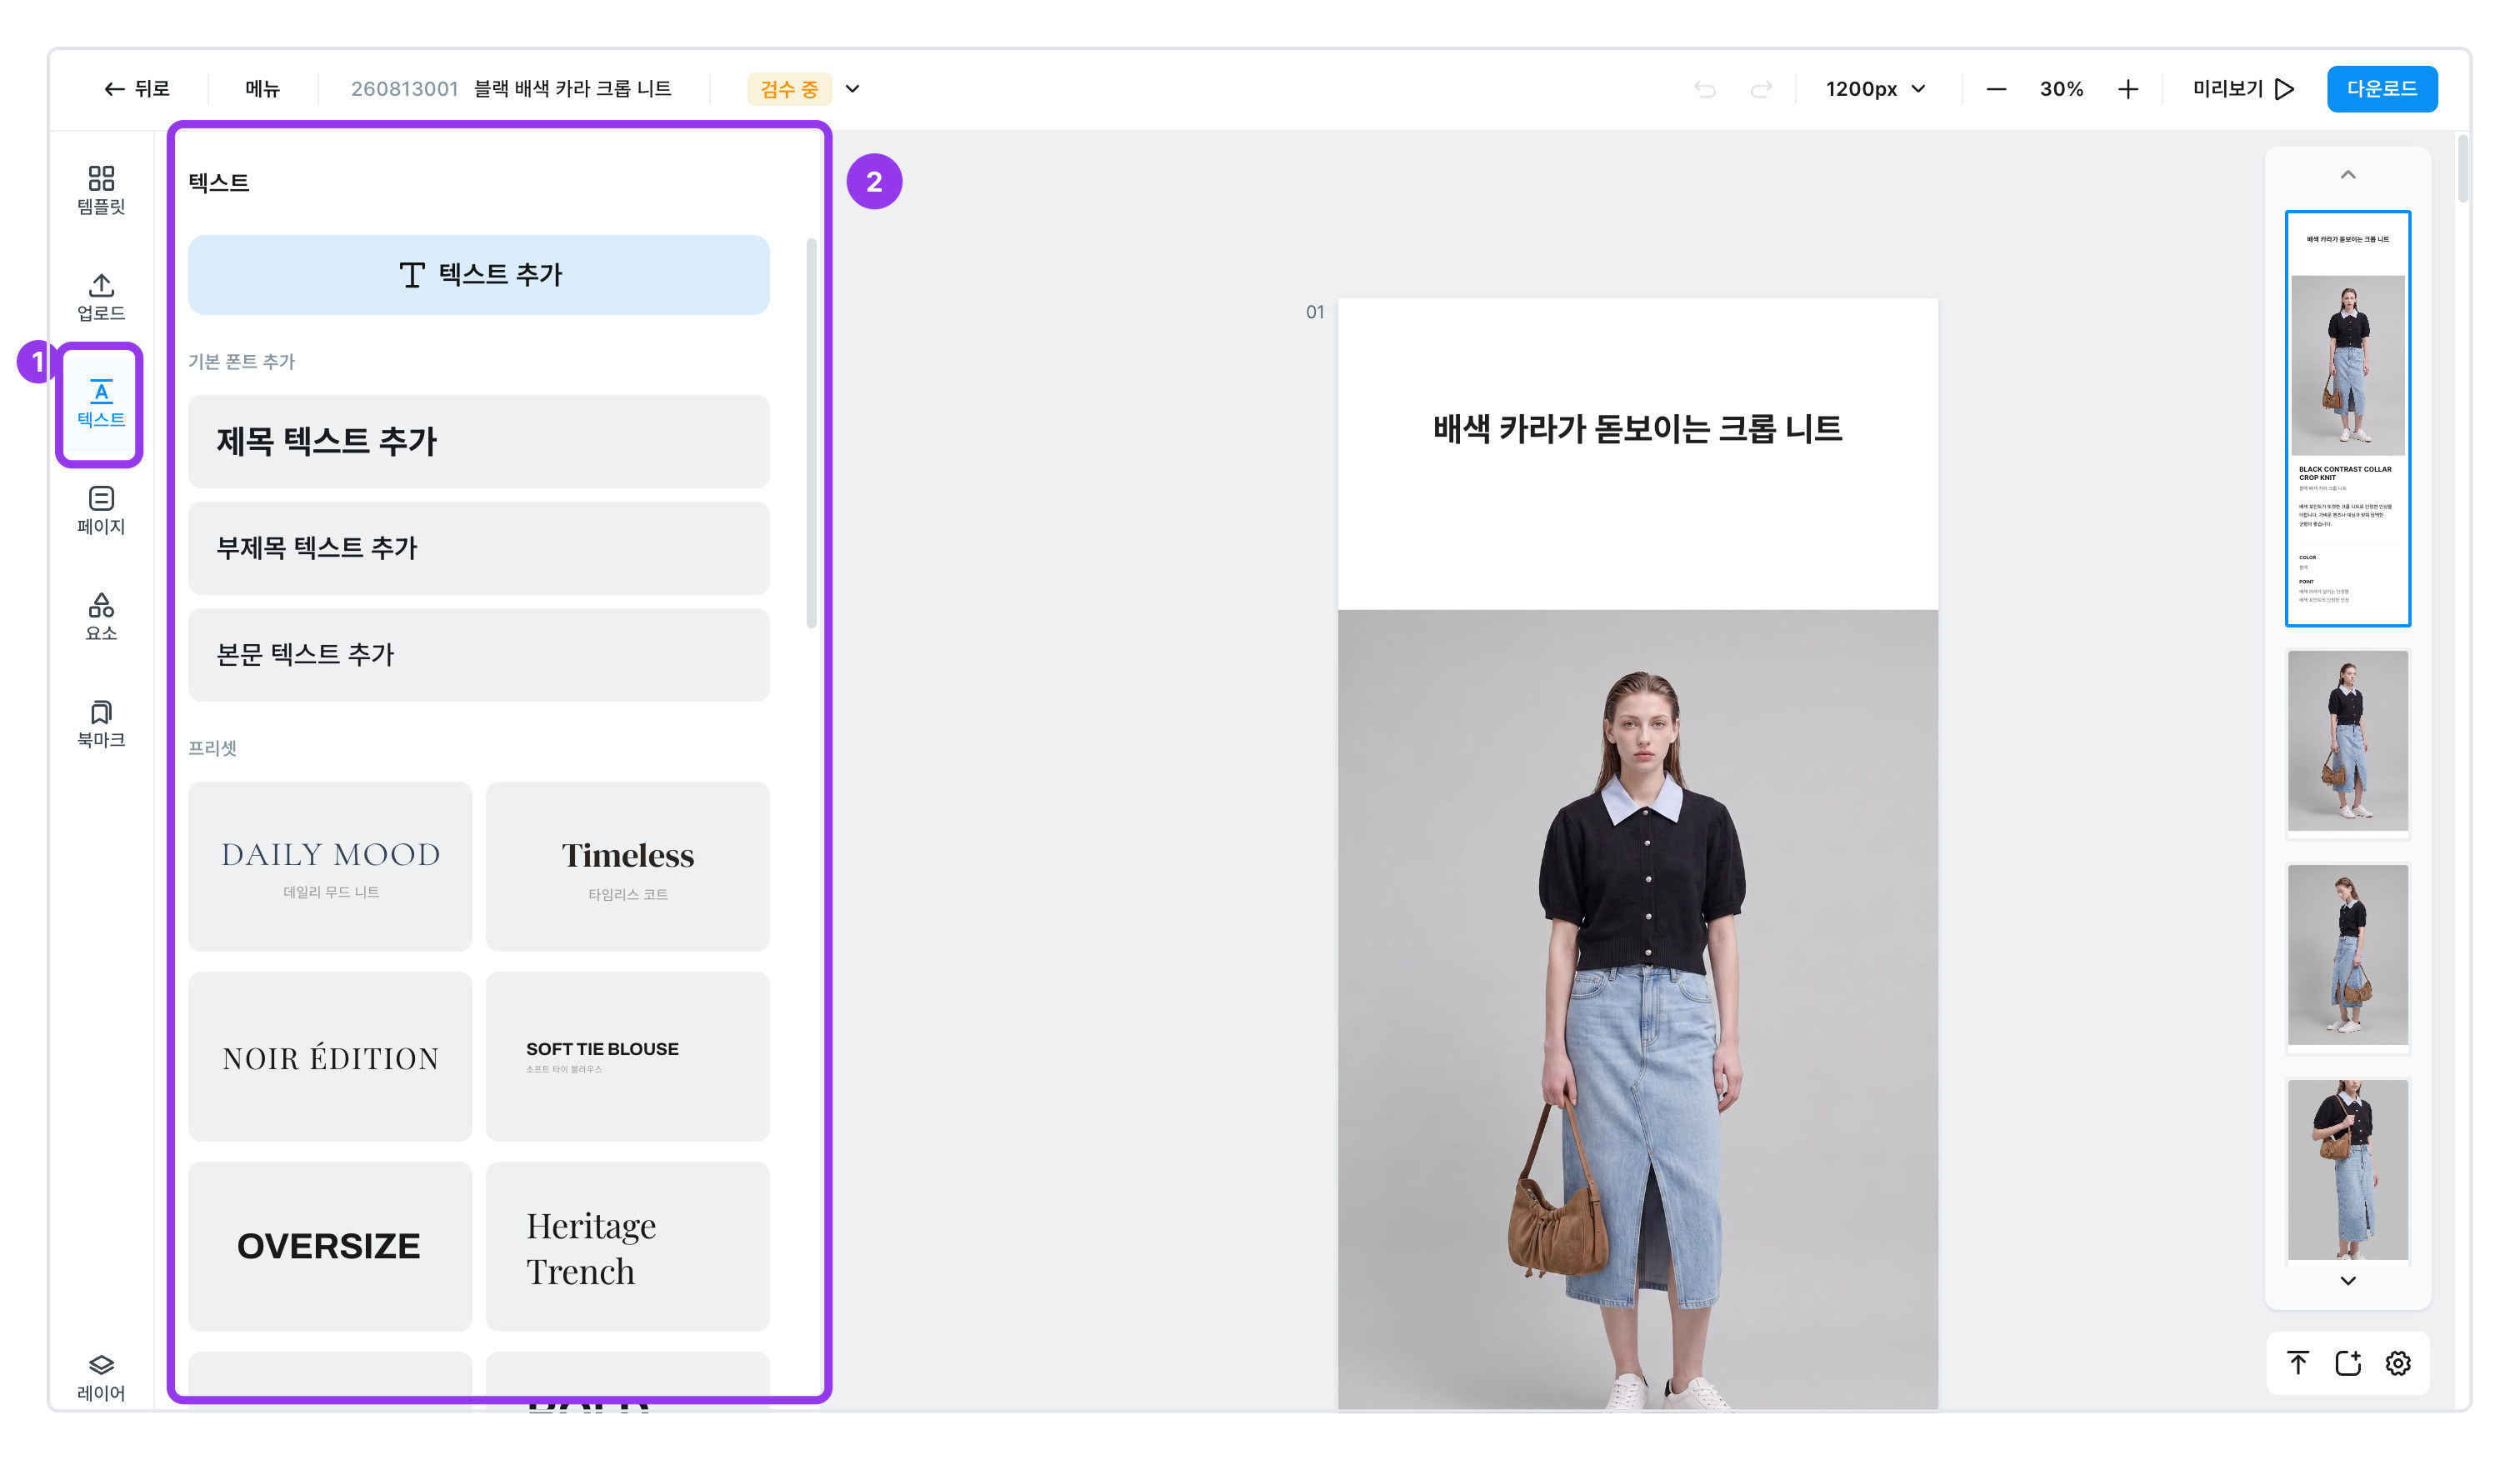Screen dimensions: 2520x1460
Task: Click the undo arrow icon
Action: 1705,89
